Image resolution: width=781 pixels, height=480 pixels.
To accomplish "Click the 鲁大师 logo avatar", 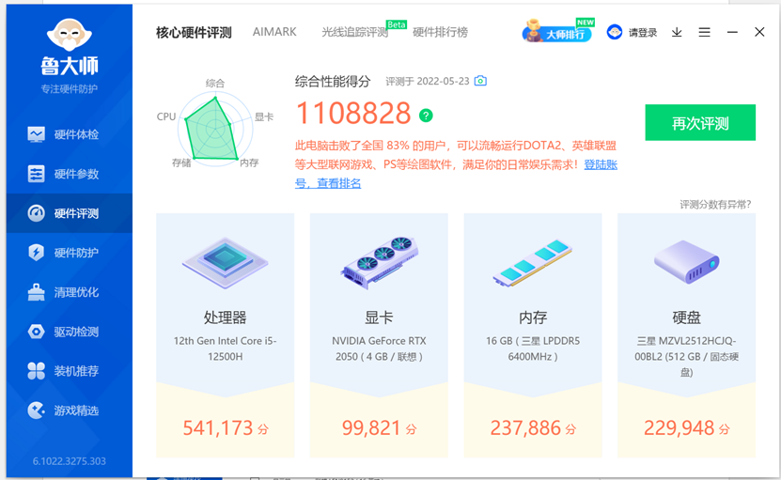I will pyautogui.click(x=70, y=35).
